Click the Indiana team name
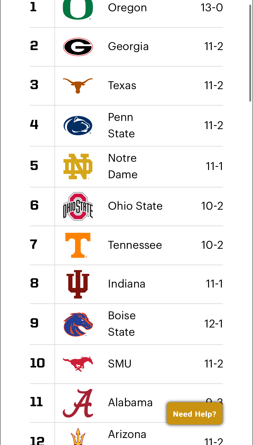This screenshot has width=253, height=445. tap(127, 284)
